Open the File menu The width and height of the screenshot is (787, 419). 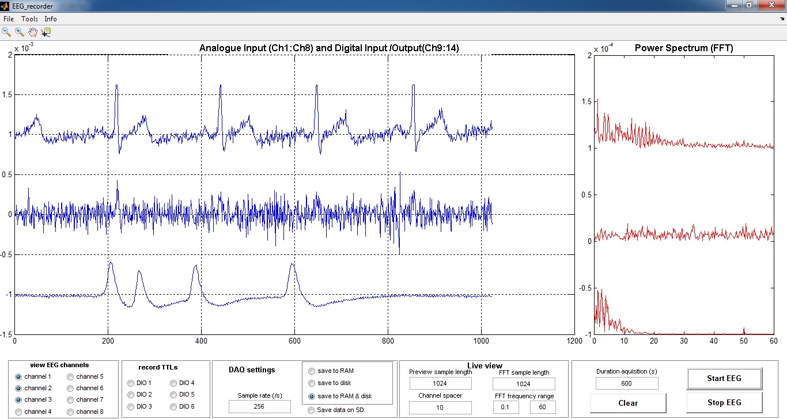(x=9, y=19)
